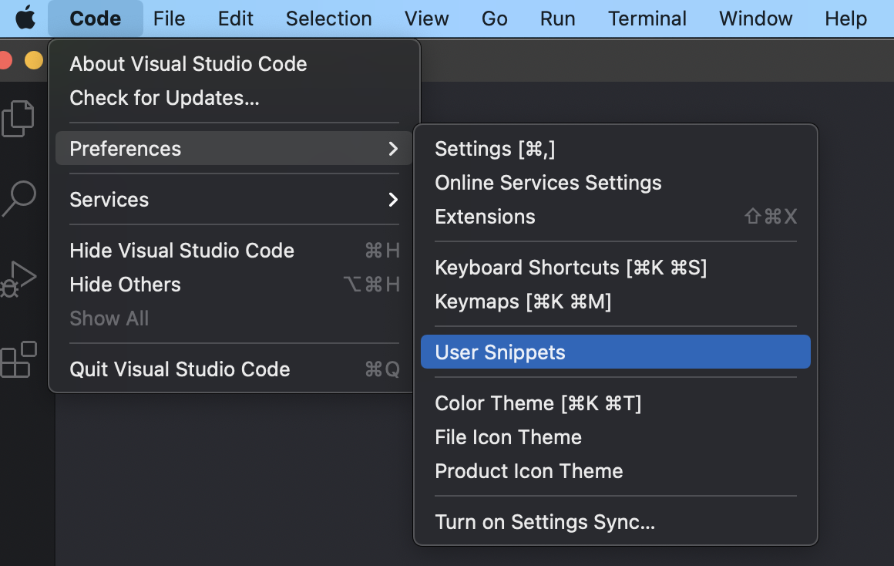Choose File Icon Theme option
The image size is (894, 566).
pos(508,437)
